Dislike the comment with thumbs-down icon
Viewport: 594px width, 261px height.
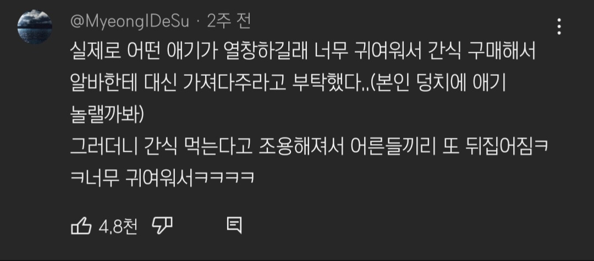point(162,226)
